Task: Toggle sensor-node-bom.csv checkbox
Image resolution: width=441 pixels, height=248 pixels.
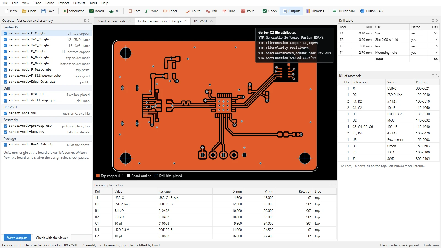Action: tap(5, 132)
